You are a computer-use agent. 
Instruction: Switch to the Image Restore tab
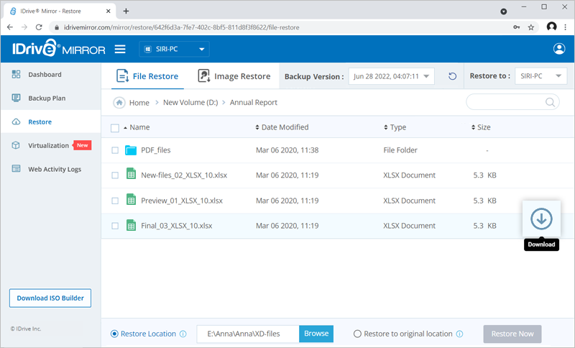coord(234,76)
